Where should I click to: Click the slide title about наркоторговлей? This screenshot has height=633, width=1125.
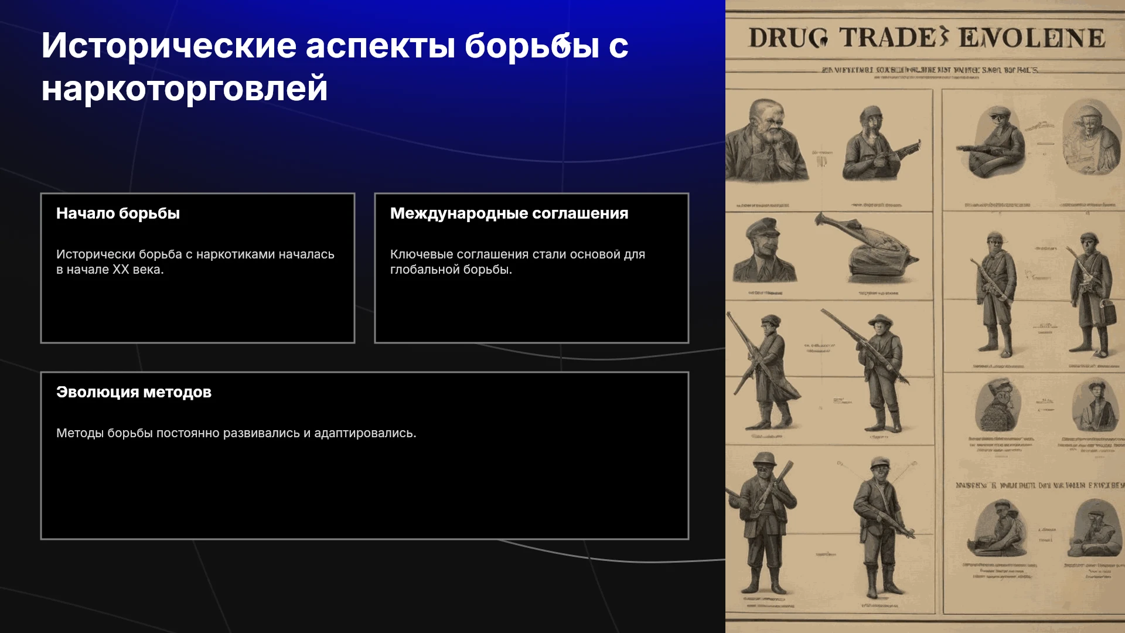(335, 67)
